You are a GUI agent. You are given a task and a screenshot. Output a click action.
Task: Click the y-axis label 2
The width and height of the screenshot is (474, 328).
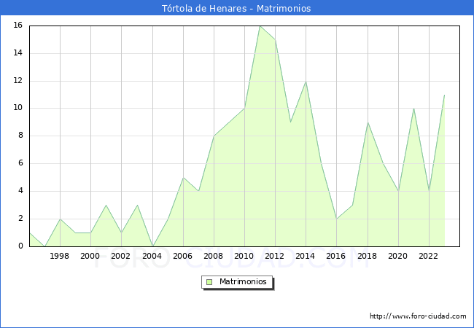coord(20,219)
